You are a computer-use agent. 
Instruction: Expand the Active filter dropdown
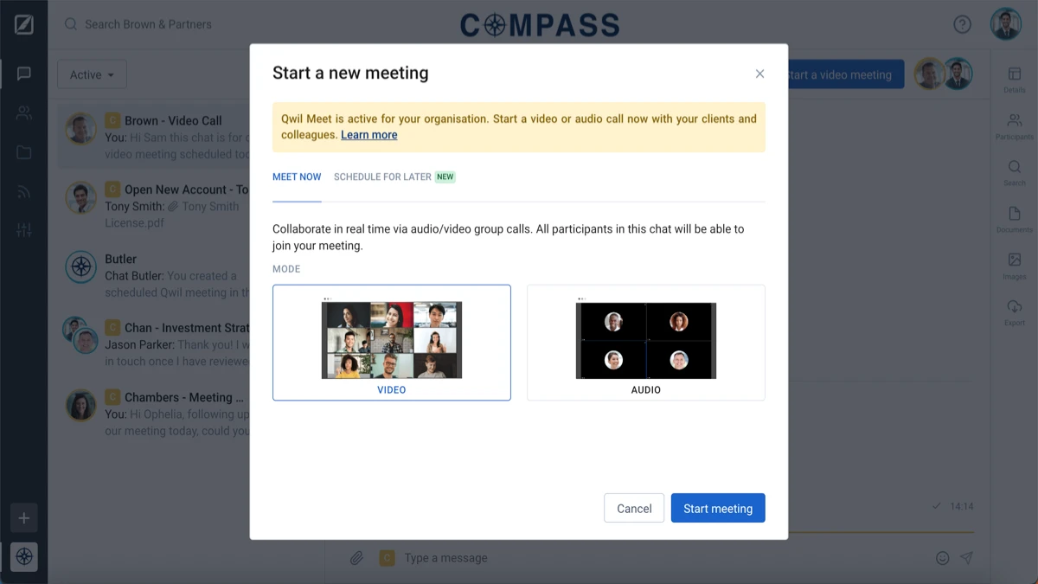[92, 74]
